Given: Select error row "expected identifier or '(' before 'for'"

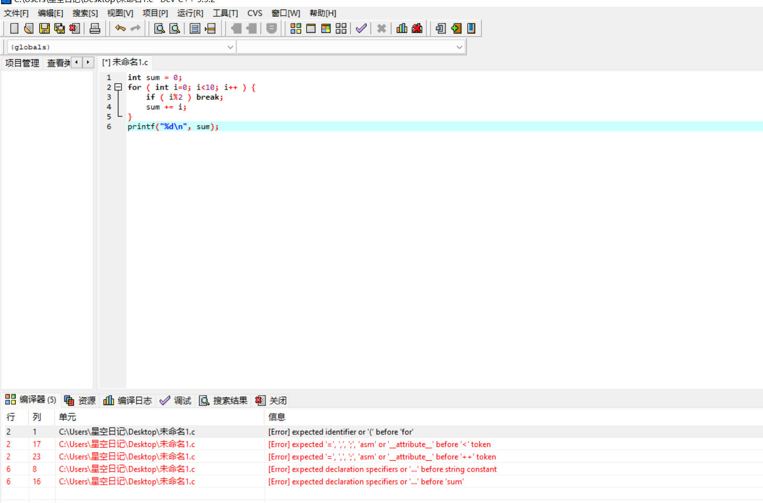Looking at the screenshot, I should point(381,432).
